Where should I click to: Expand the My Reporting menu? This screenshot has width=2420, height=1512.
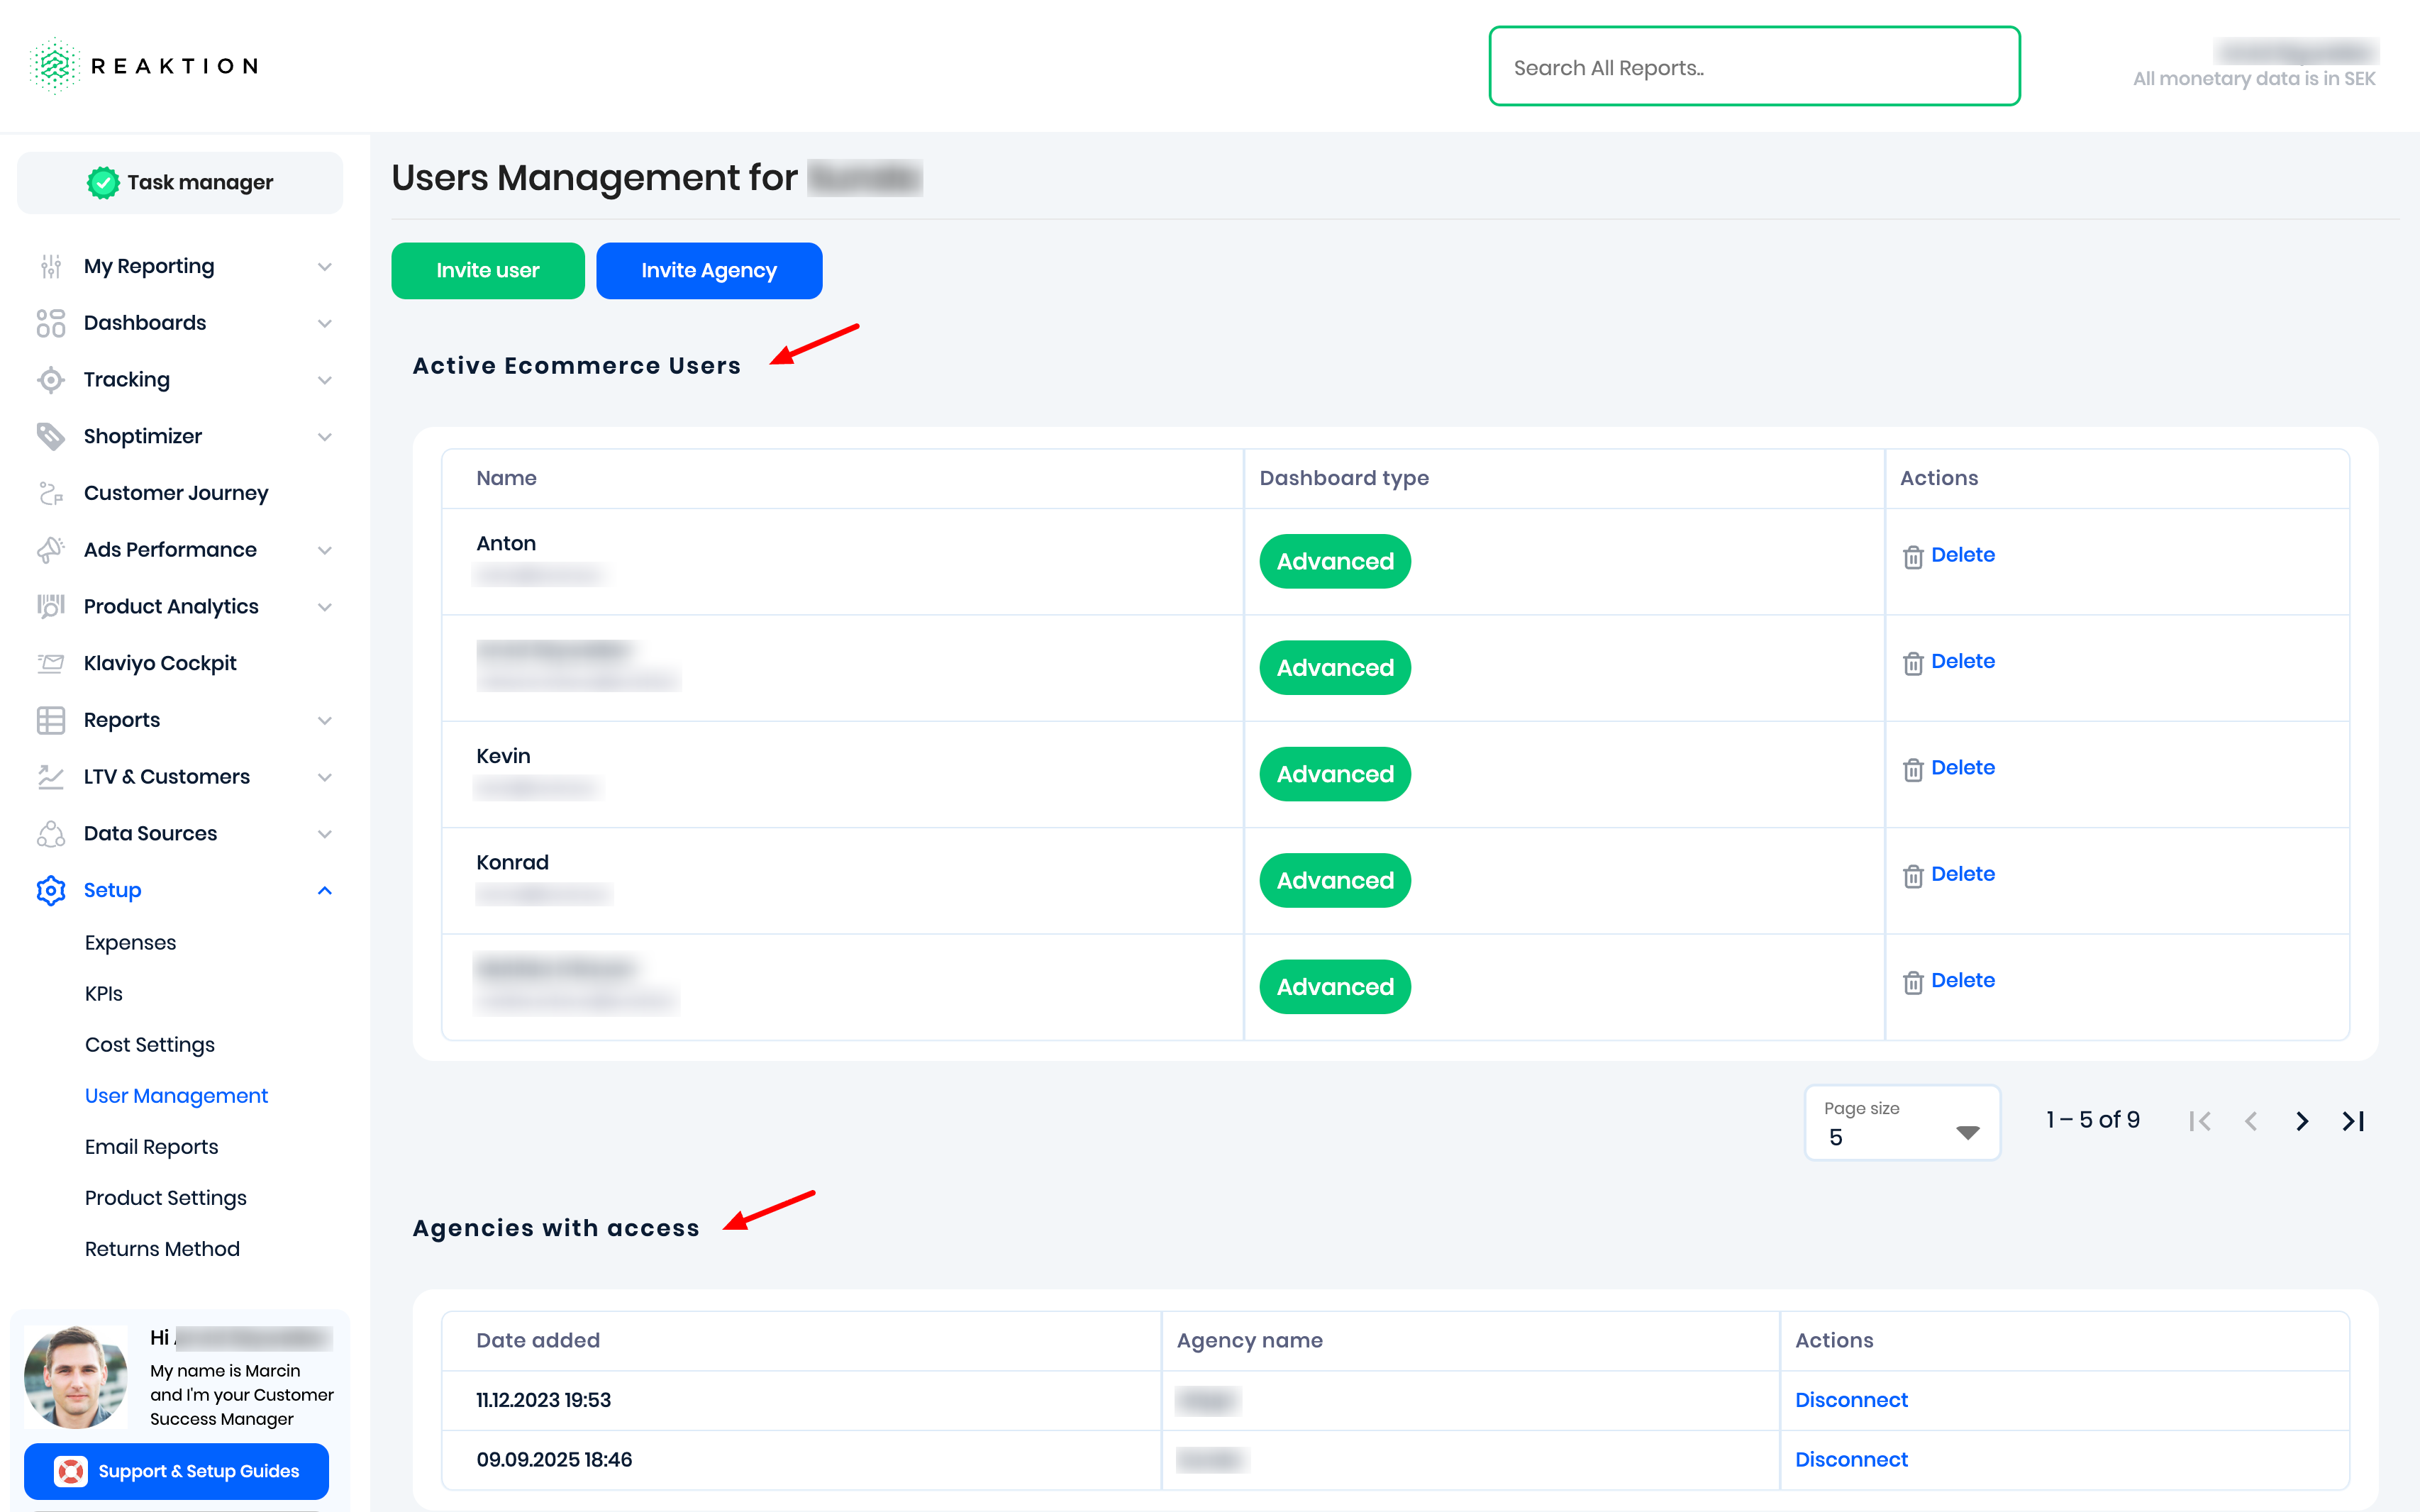point(324,267)
